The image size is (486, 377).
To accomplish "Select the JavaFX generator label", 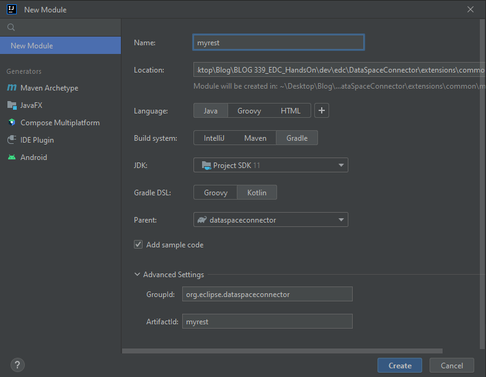I will click(x=31, y=105).
